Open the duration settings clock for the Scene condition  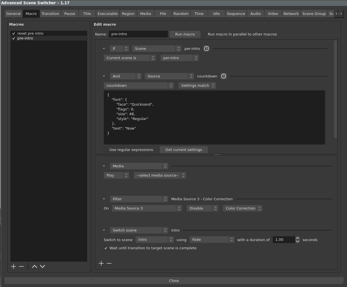pyautogui.click(x=206, y=48)
